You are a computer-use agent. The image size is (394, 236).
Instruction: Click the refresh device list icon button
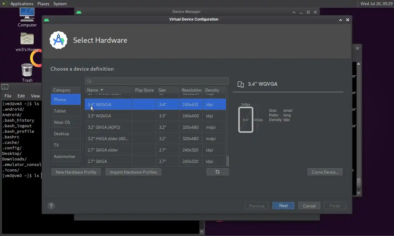[218, 172]
